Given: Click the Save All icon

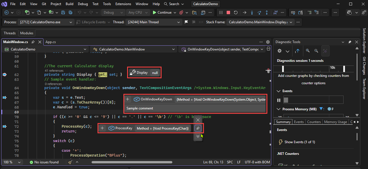Looking at the screenshot, I should coord(70,12).
